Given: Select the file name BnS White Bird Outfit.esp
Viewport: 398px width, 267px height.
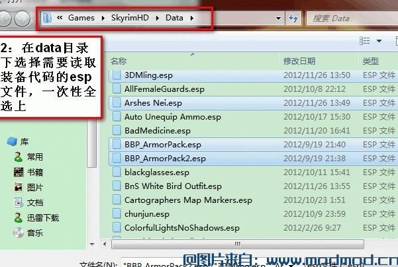Looking at the screenshot, I should pos(173,186).
